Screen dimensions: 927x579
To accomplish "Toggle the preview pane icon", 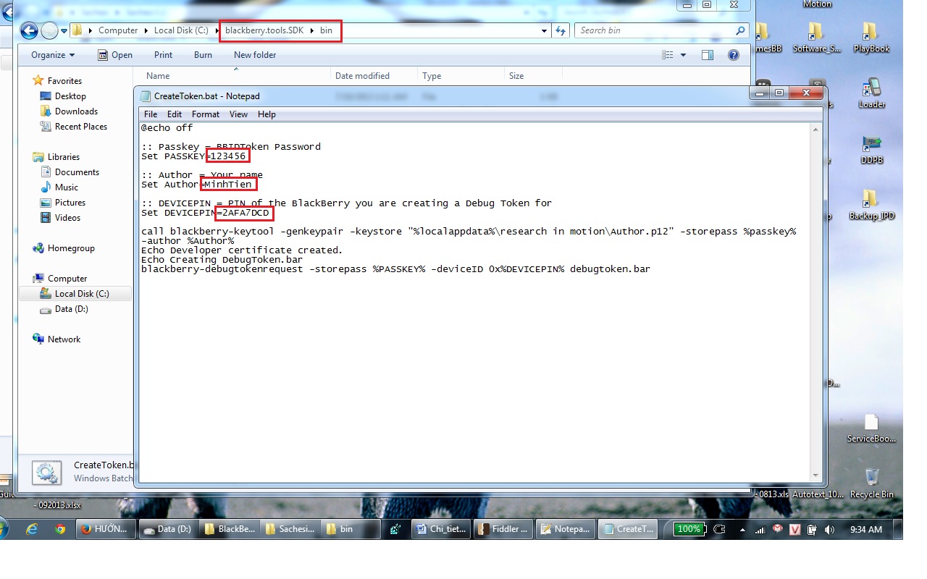I will tap(708, 55).
